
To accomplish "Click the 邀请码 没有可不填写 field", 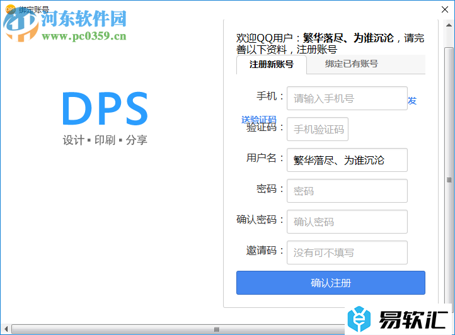I will (x=347, y=253).
